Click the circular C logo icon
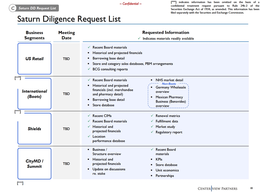The width and height of the screenshot is (261, 196). [x=13, y=8]
